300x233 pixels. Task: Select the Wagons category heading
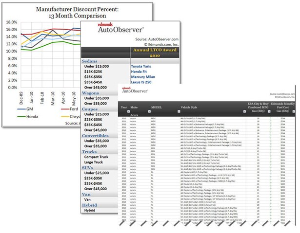pos(90,93)
